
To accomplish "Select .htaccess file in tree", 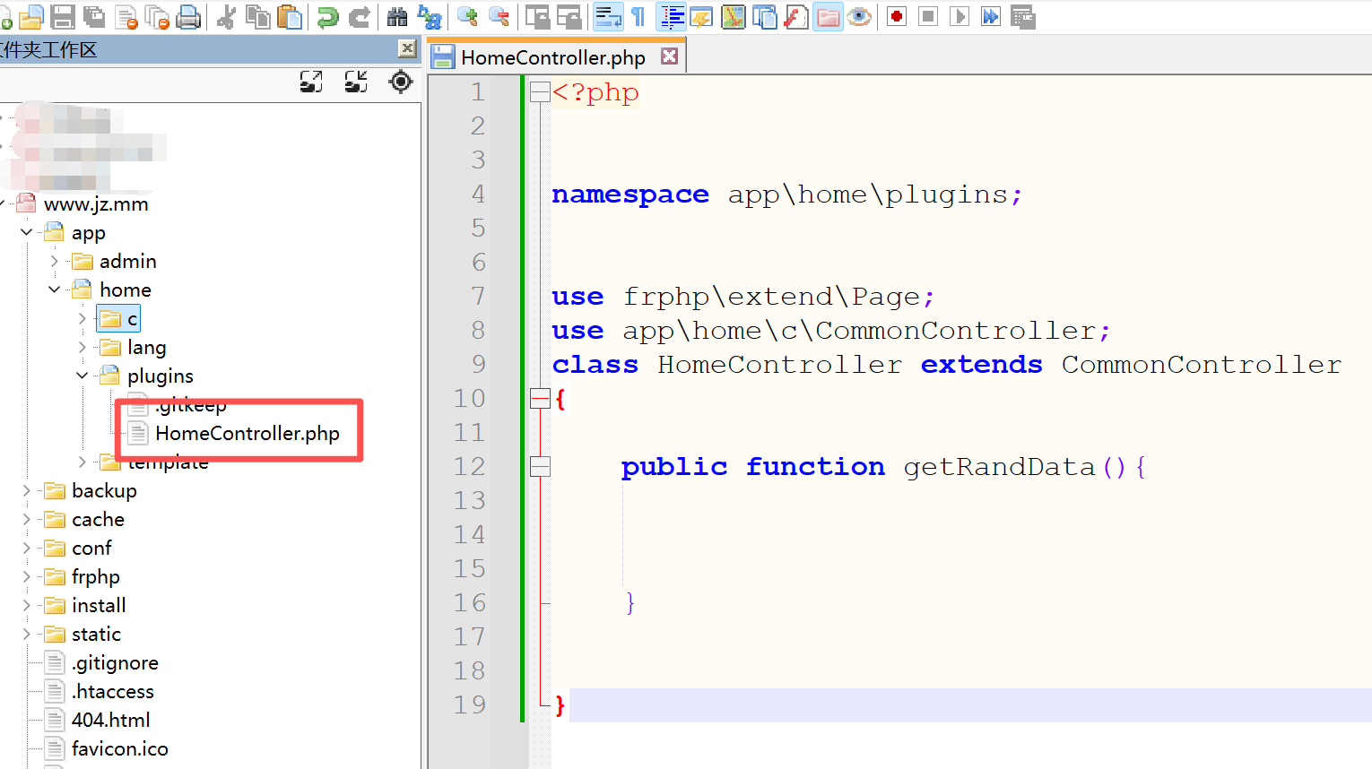I will pyautogui.click(x=113, y=692).
